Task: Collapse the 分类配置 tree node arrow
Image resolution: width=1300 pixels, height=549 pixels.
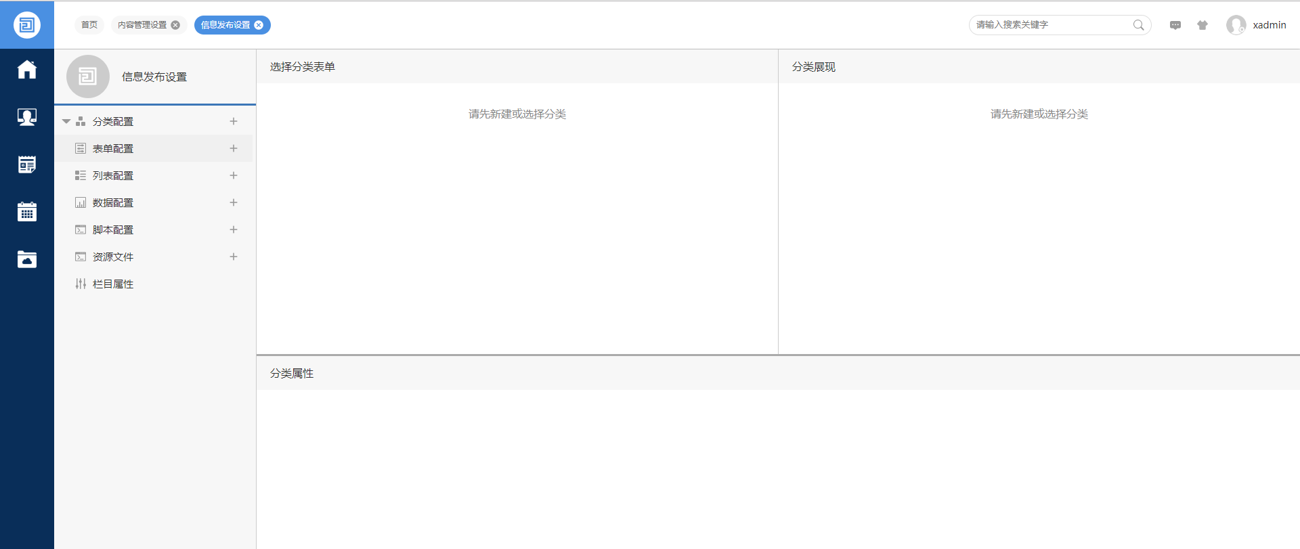Action: (66, 122)
